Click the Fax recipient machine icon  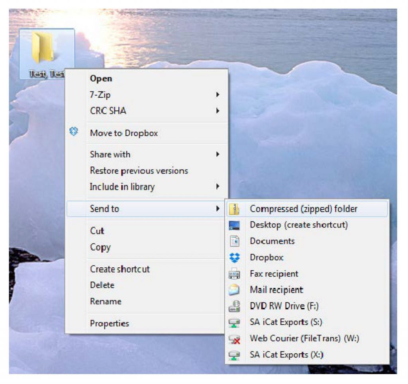click(234, 274)
